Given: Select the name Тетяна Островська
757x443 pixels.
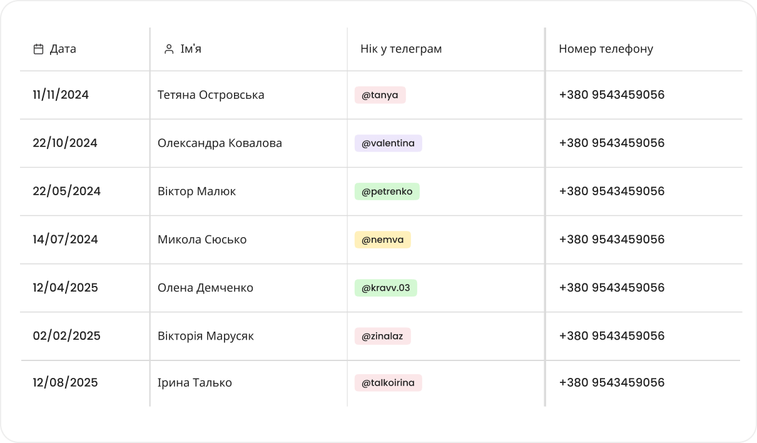Looking at the screenshot, I should (211, 95).
